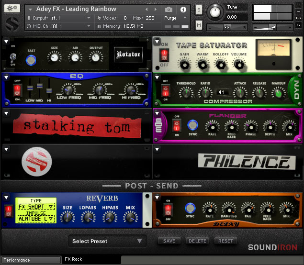Toggle the Flanger SYNC button
The height and width of the screenshot is (265, 304).
click(193, 125)
